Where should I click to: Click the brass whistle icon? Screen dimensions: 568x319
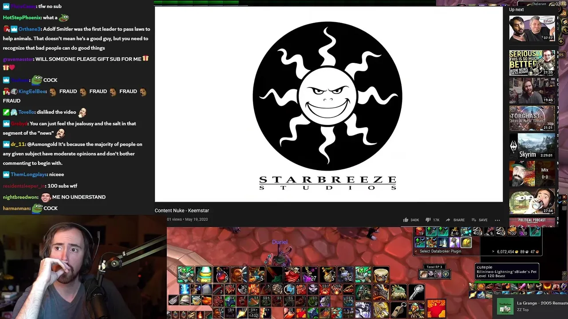click(398, 310)
